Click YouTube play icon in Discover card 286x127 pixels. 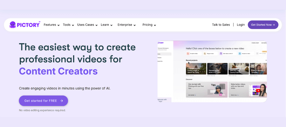[258, 90]
